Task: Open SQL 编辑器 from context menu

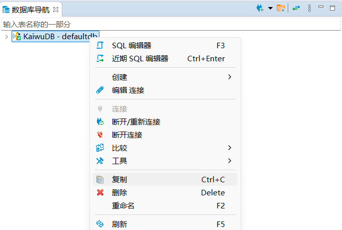Action: point(132,46)
